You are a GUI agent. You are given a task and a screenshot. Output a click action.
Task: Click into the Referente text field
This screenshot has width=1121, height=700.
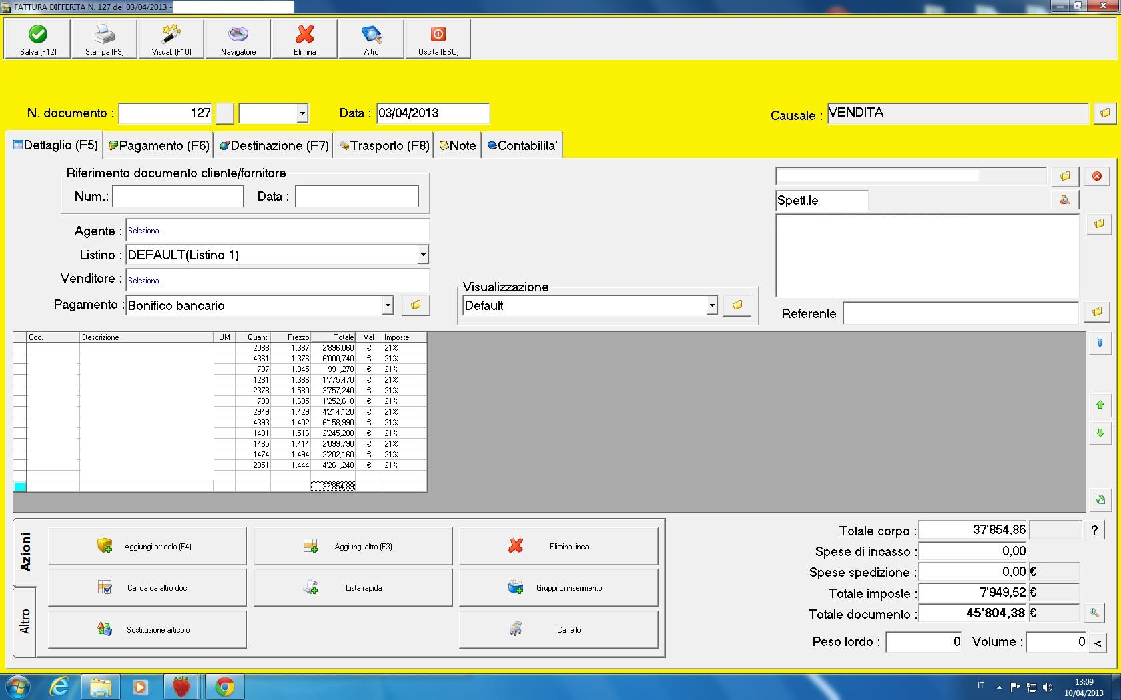960,313
